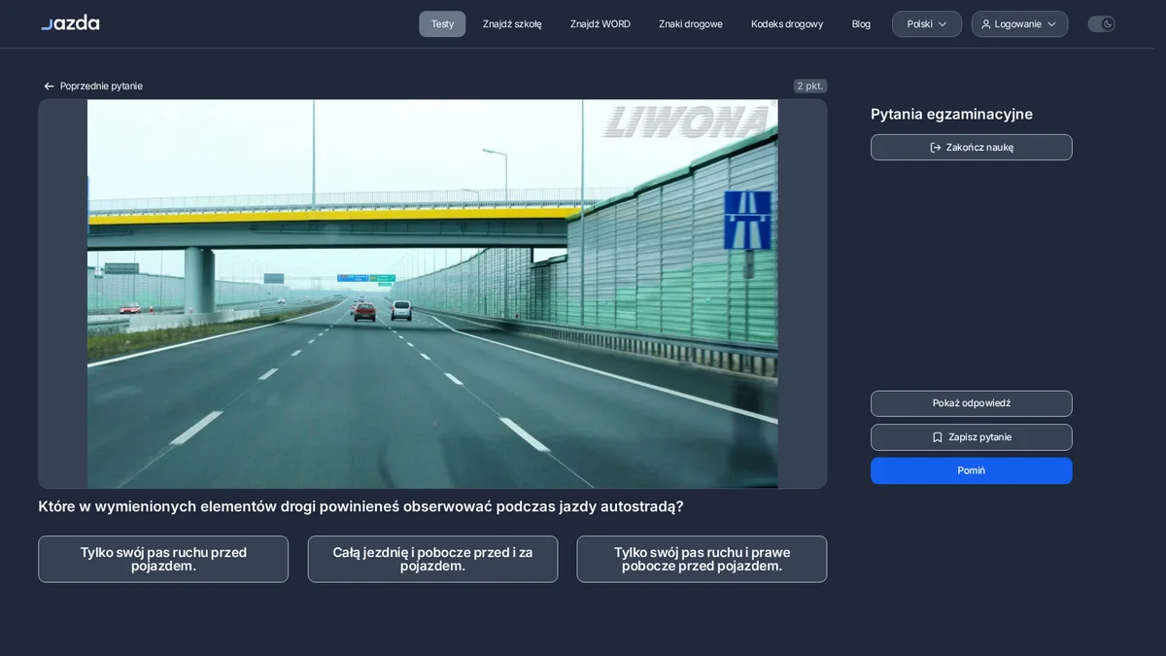Select the Testy tab

click(442, 24)
